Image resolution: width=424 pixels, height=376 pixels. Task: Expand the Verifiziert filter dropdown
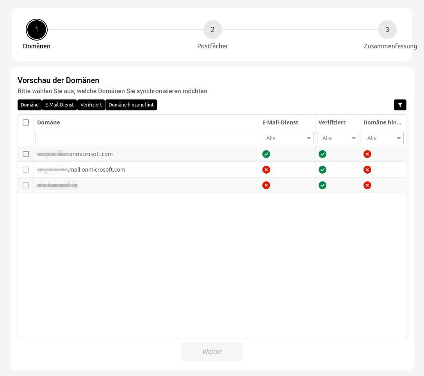tap(337, 138)
